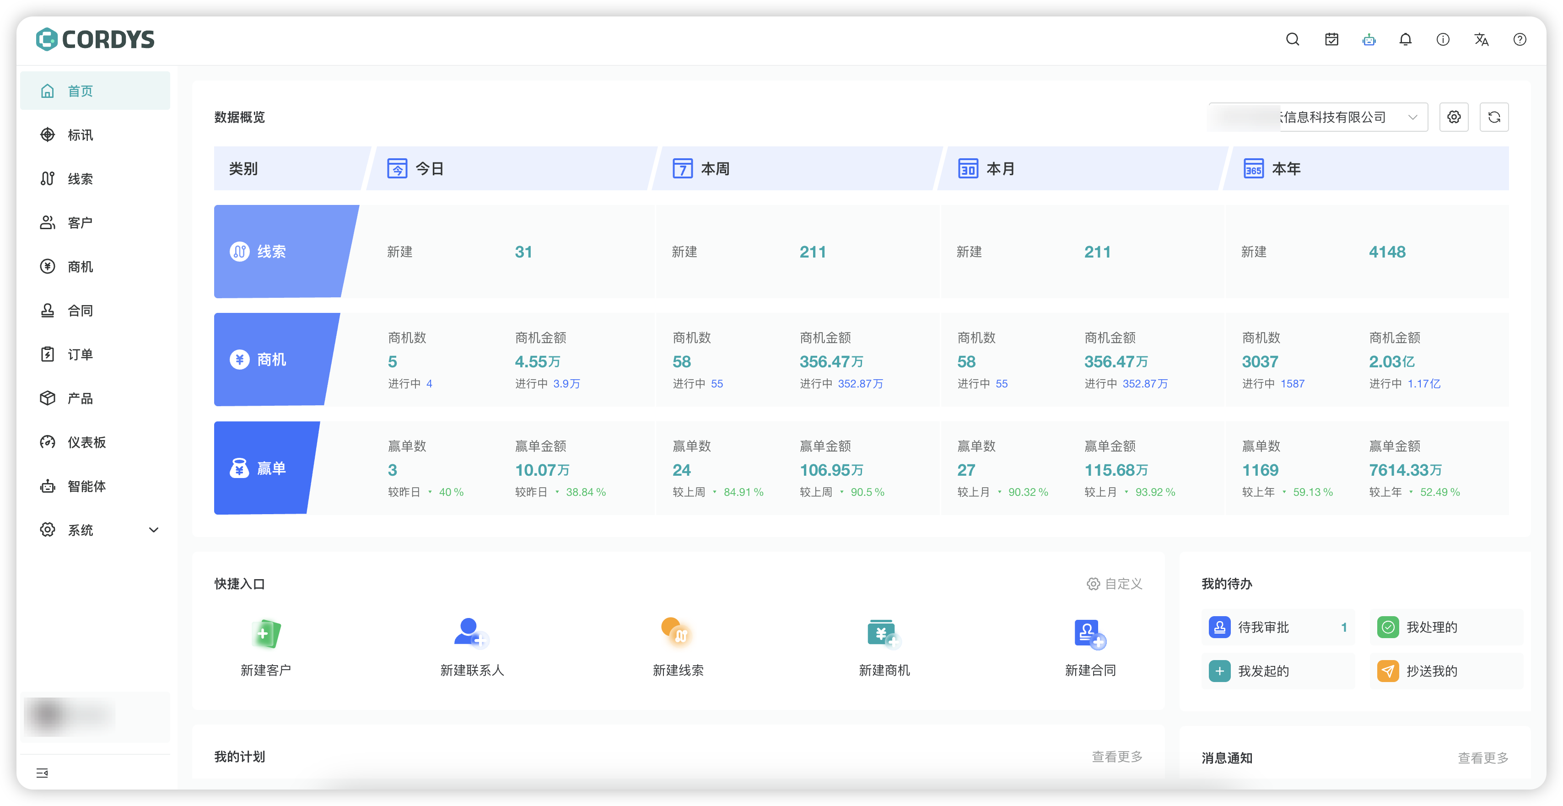Click today's 赢单金额 value 10.07万
Image resolution: width=1563 pixels, height=806 pixels.
click(542, 470)
